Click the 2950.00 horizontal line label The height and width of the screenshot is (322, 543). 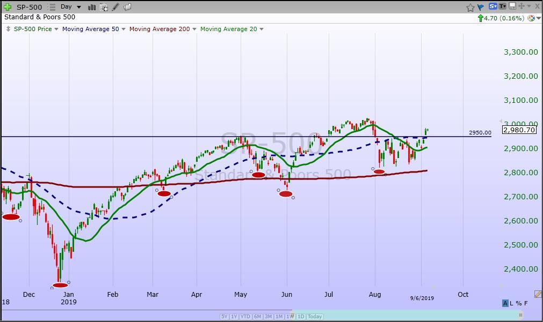(x=480, y=133)
